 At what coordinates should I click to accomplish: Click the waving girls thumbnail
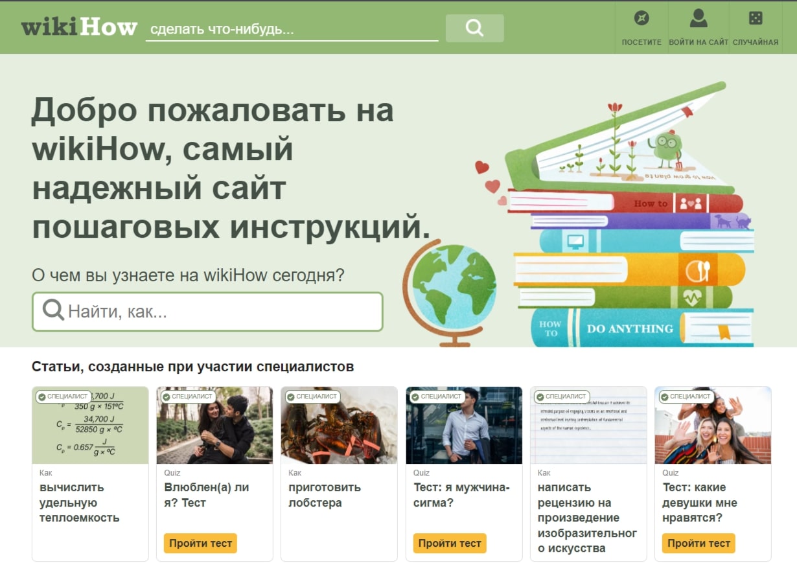pyautogui.click(x=713, y=426)
